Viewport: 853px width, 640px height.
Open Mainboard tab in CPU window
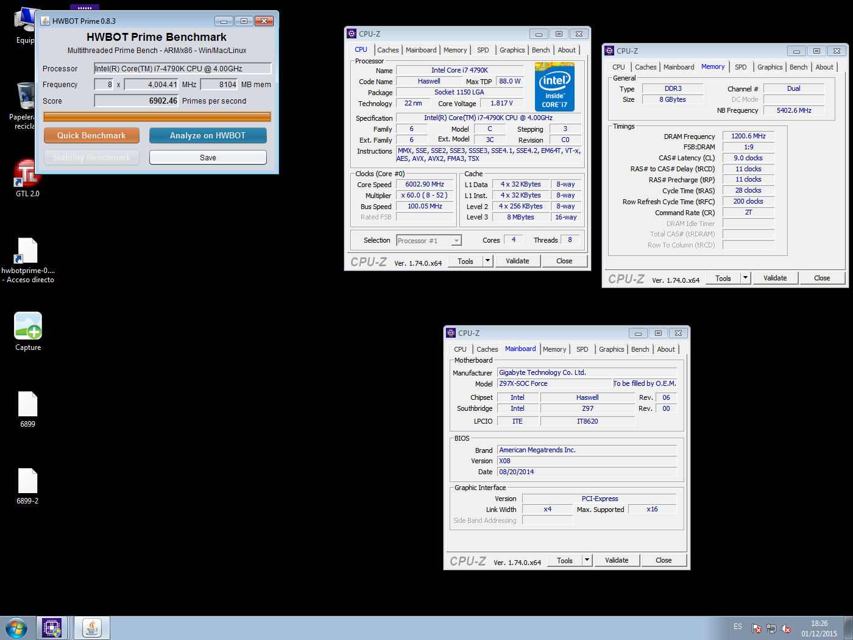click(x=421, y=50)
